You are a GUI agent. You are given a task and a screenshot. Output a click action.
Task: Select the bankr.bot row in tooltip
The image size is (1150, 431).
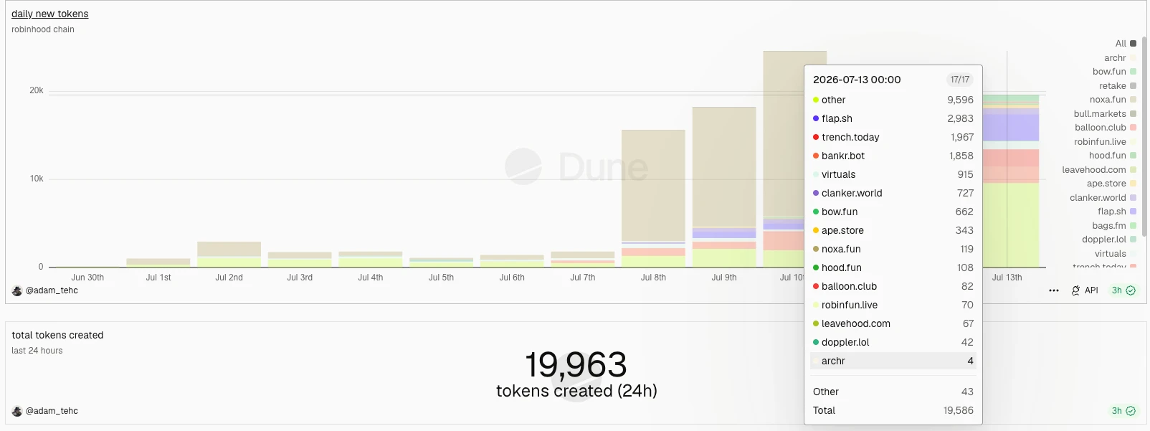(893, 156)
